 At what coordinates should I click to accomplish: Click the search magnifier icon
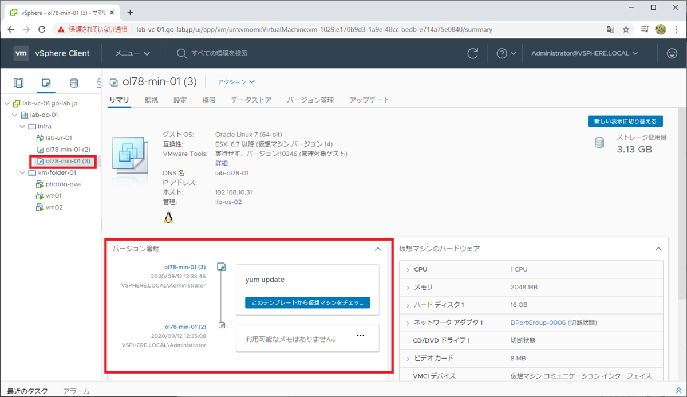tap(181, 53)
